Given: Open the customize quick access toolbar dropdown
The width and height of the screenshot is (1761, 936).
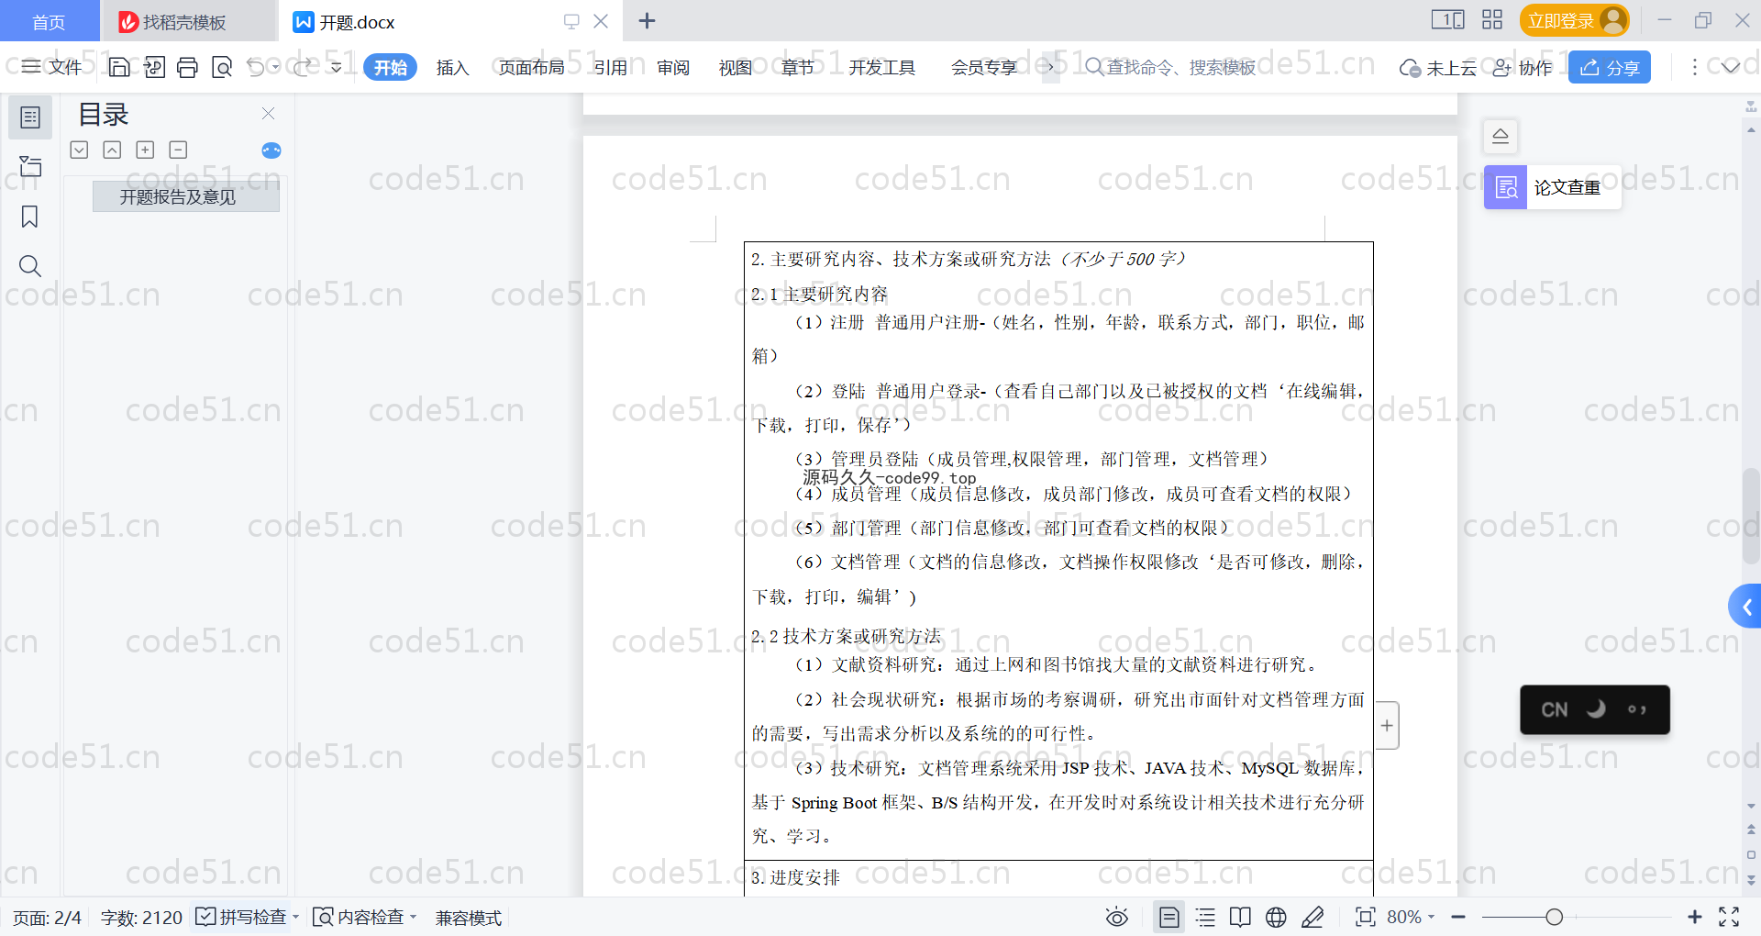Looking at the screenshot, I should point(337,67).
